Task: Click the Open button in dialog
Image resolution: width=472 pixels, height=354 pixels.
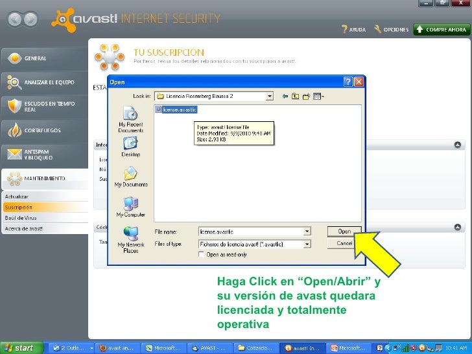Action: (x=344, y=231)
